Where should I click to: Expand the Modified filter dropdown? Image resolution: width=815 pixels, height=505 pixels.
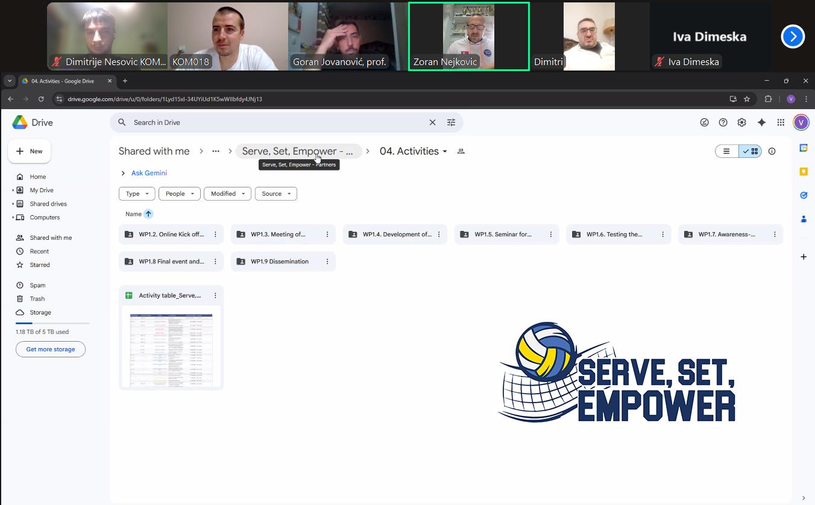227,193
